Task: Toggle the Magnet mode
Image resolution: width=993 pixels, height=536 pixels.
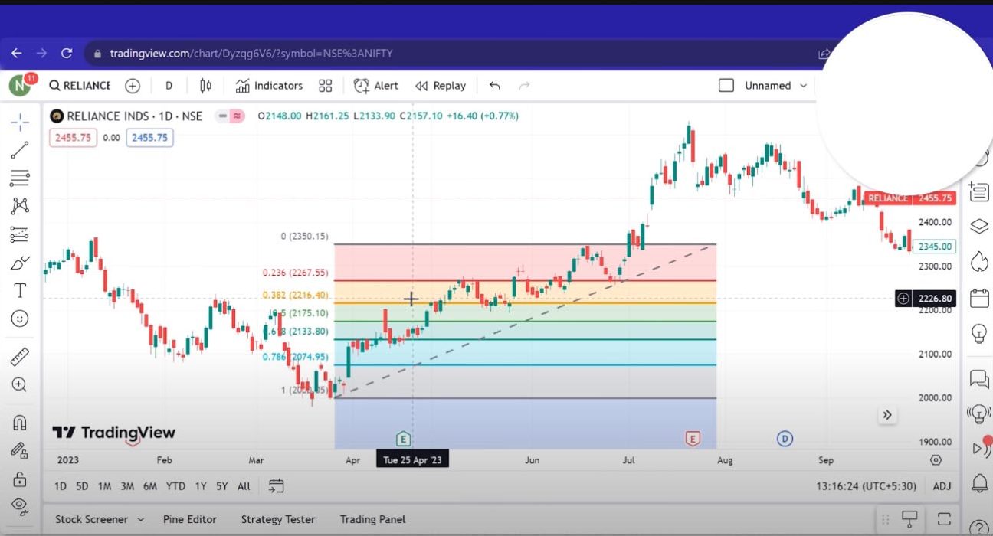Action: pyautogui.click(x=20, y=422)
